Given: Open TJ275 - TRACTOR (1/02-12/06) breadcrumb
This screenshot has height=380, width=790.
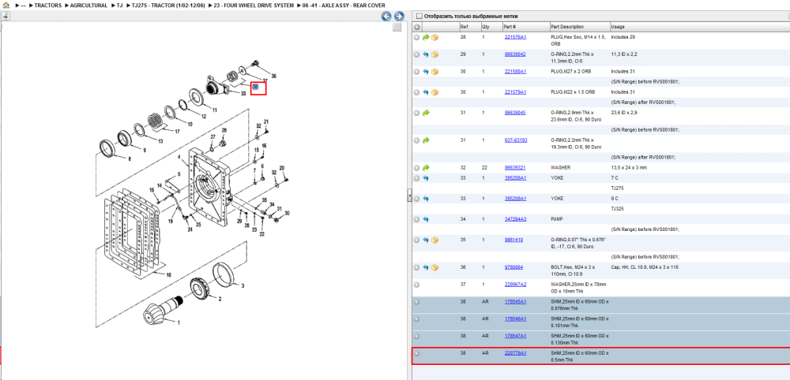Looking at the screenshot, I should tap(168, 6).
